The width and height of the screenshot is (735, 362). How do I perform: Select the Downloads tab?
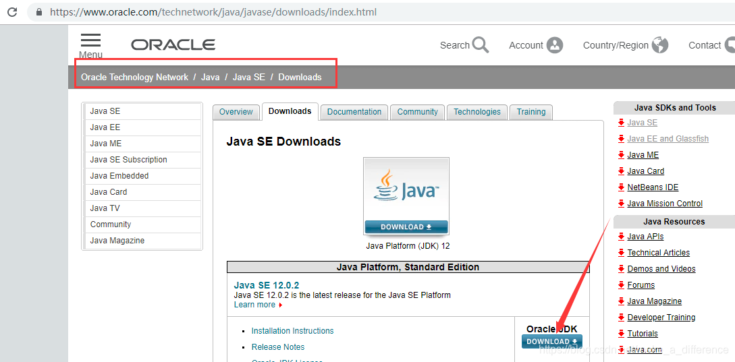tap(290, 111)
